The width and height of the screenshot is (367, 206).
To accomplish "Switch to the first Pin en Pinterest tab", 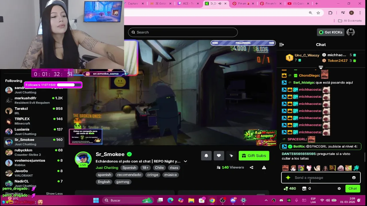I will 243,3.
